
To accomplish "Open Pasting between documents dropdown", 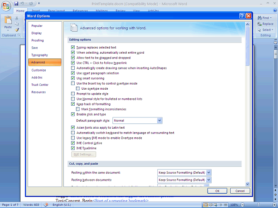I will (208, 180).
